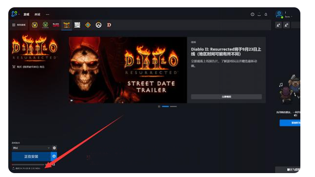Click the 所有游戏 (All Games) button
315x177 pixels.
click(19, 25)
